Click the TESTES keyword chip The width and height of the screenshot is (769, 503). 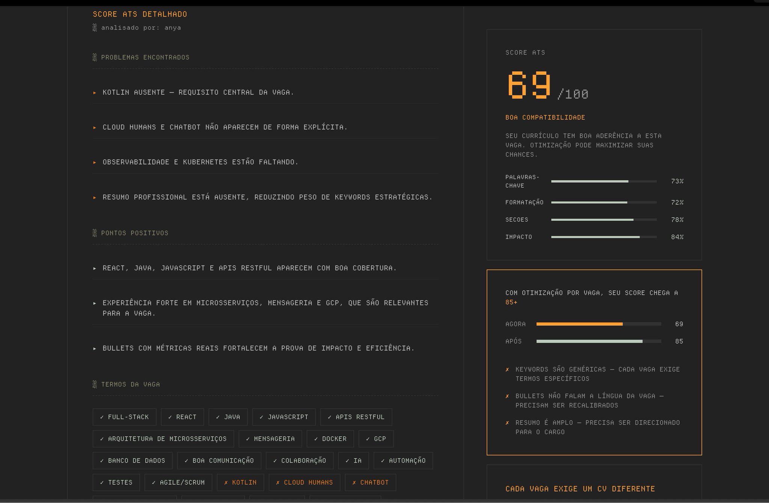pos(116,482)
